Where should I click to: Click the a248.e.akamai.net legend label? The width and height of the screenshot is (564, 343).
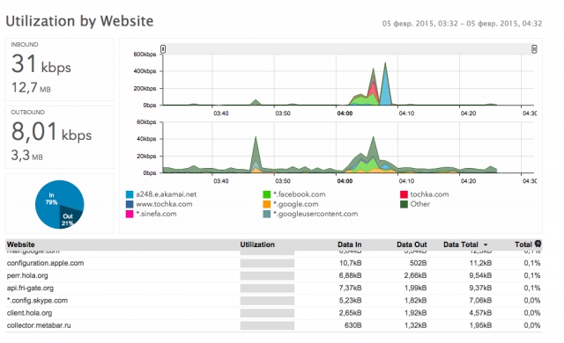167,194
